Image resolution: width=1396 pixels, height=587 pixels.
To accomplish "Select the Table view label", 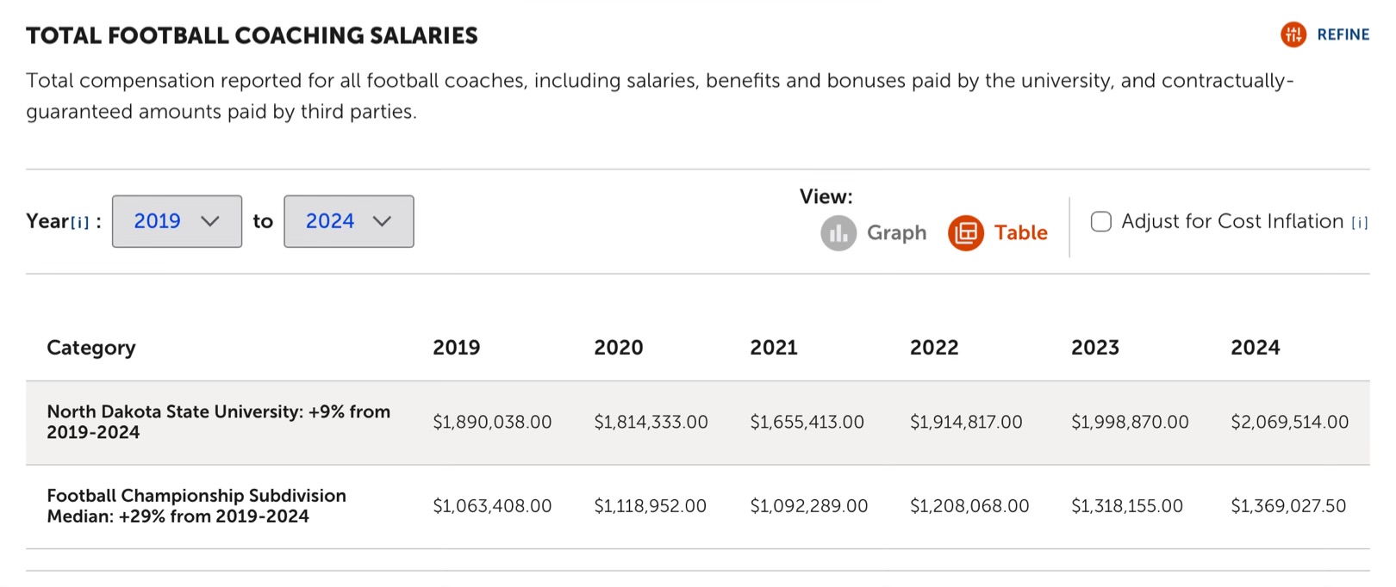I will pyautogui.click(x=1020, y=233).
